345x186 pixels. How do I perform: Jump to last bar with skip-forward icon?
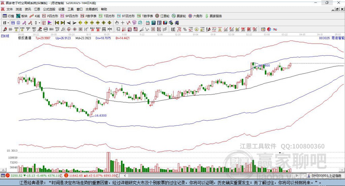(63, 23)
